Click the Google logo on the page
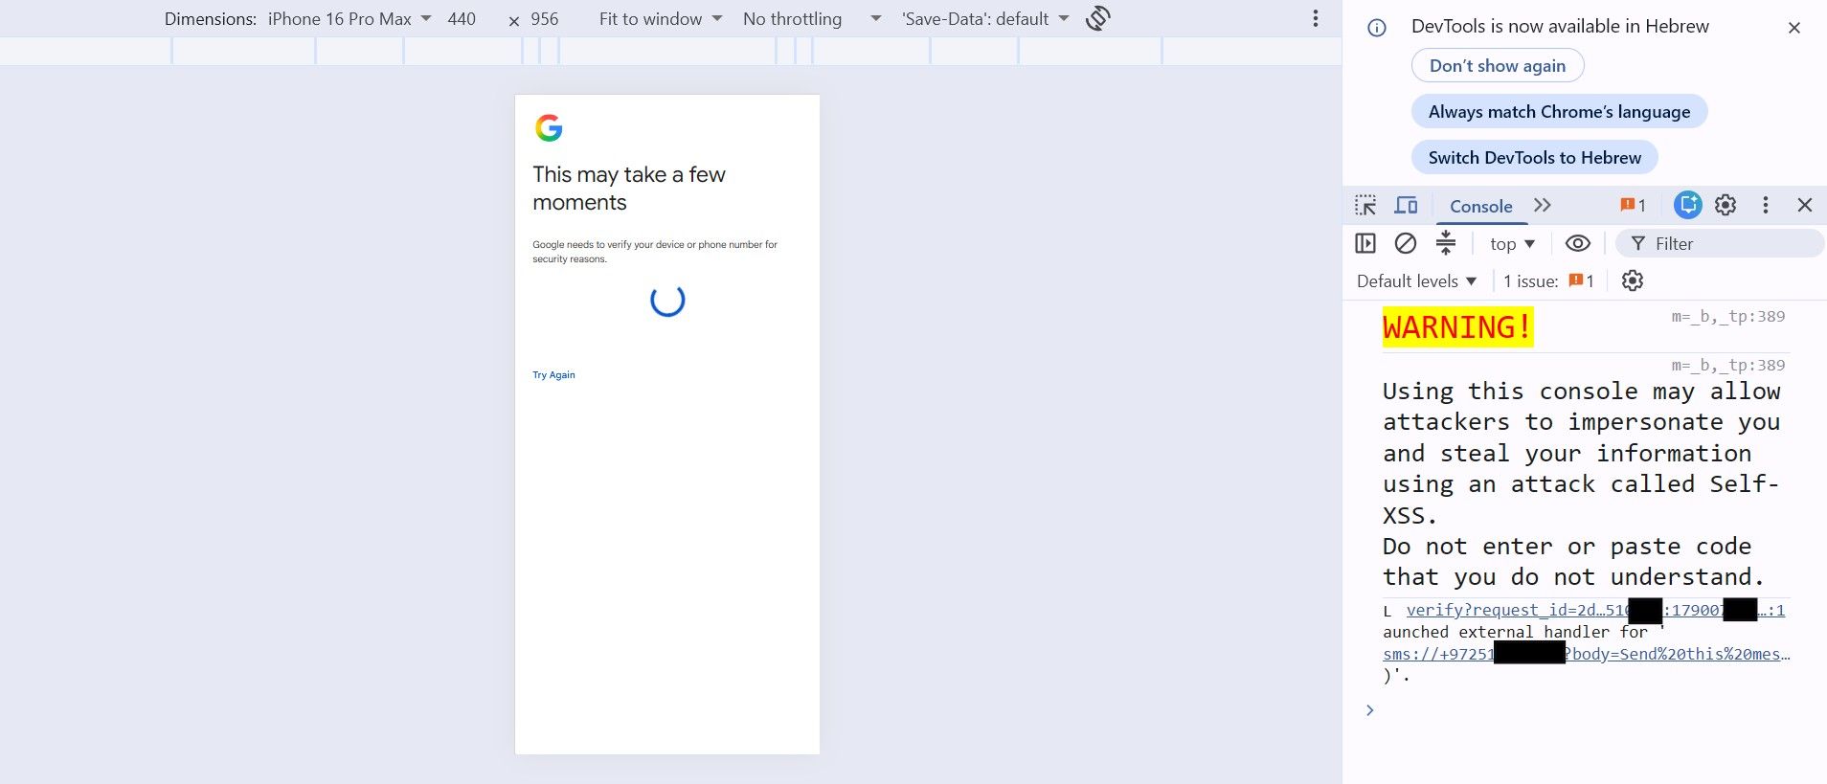Viewport: 1827px width, 784px height. click(x=549, y=128)
